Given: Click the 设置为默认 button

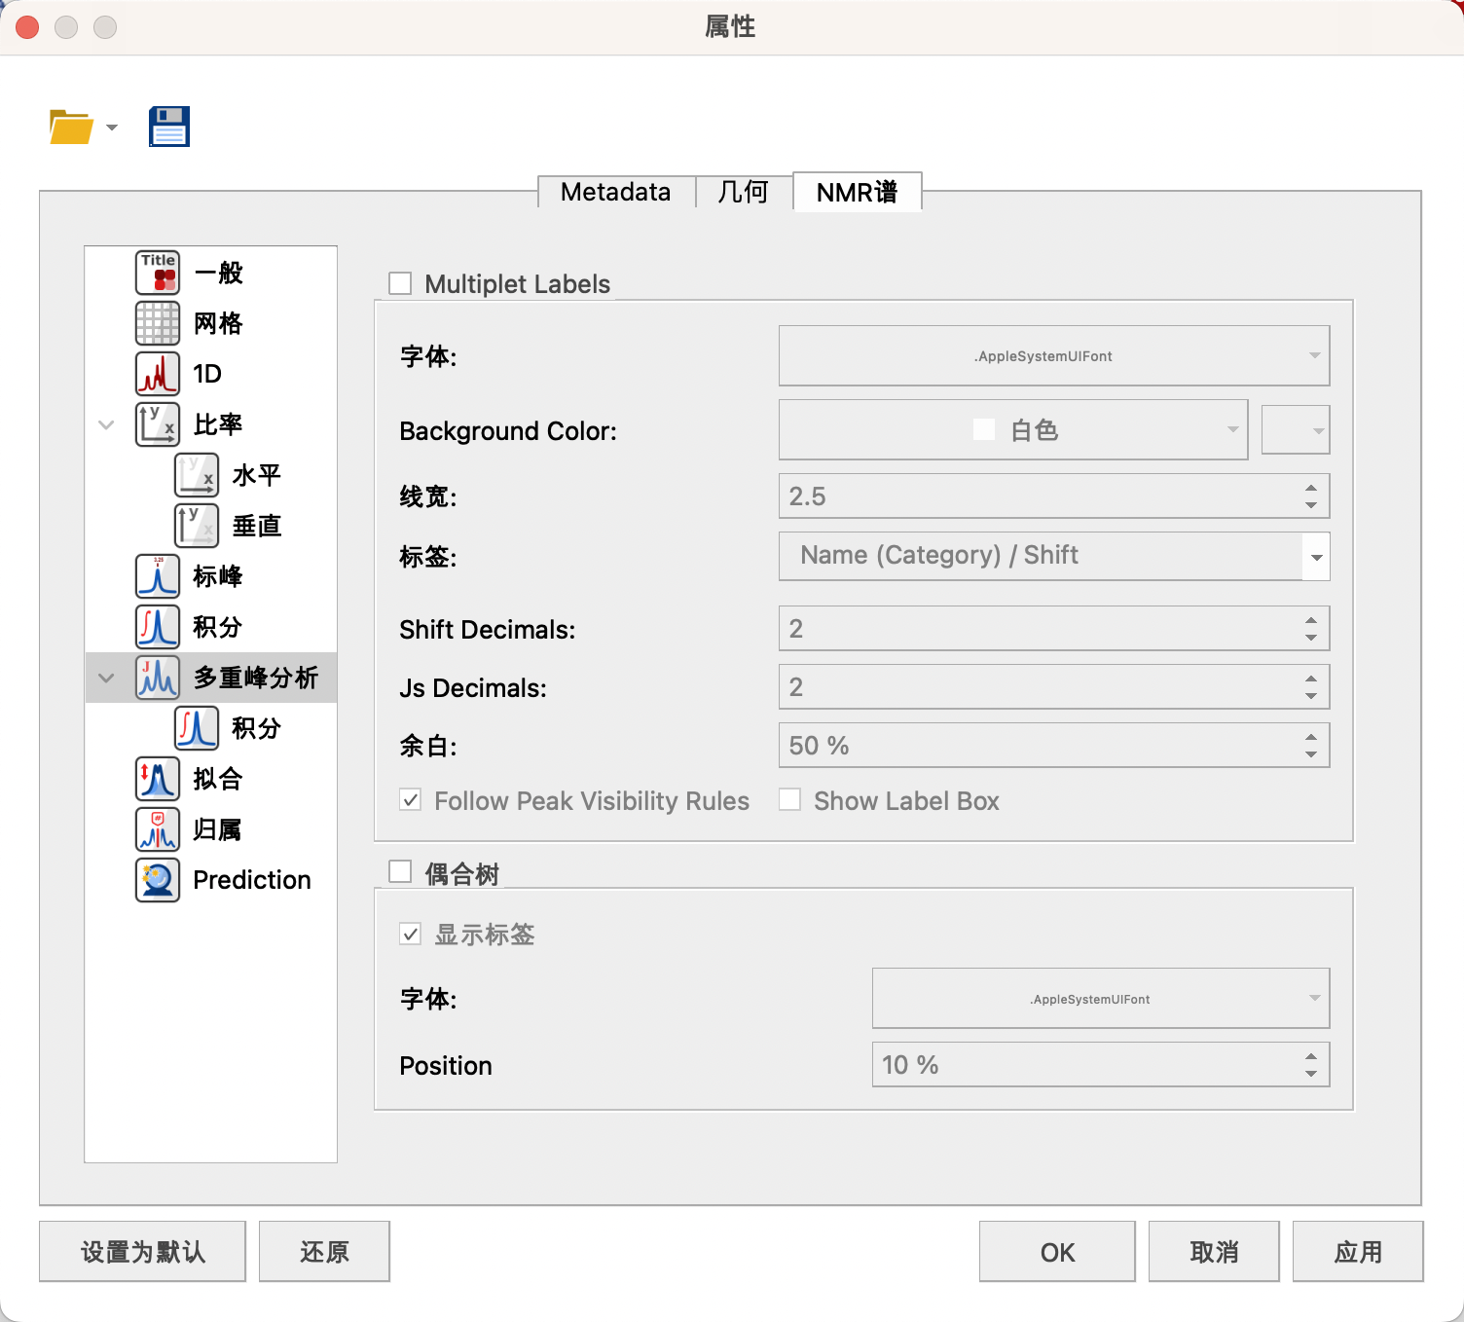Looking at the screenshot, I should [142, 1252].
